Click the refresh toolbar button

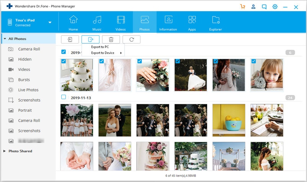tap(131, 40)
